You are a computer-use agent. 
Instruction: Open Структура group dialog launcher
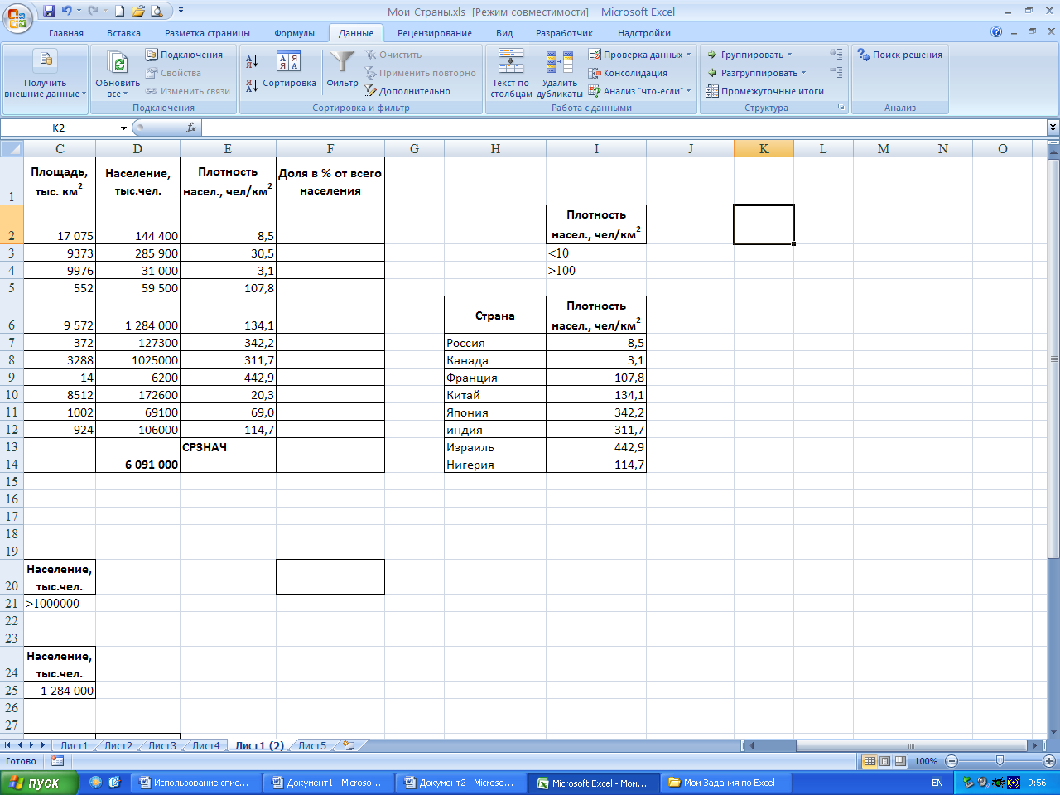841,108
